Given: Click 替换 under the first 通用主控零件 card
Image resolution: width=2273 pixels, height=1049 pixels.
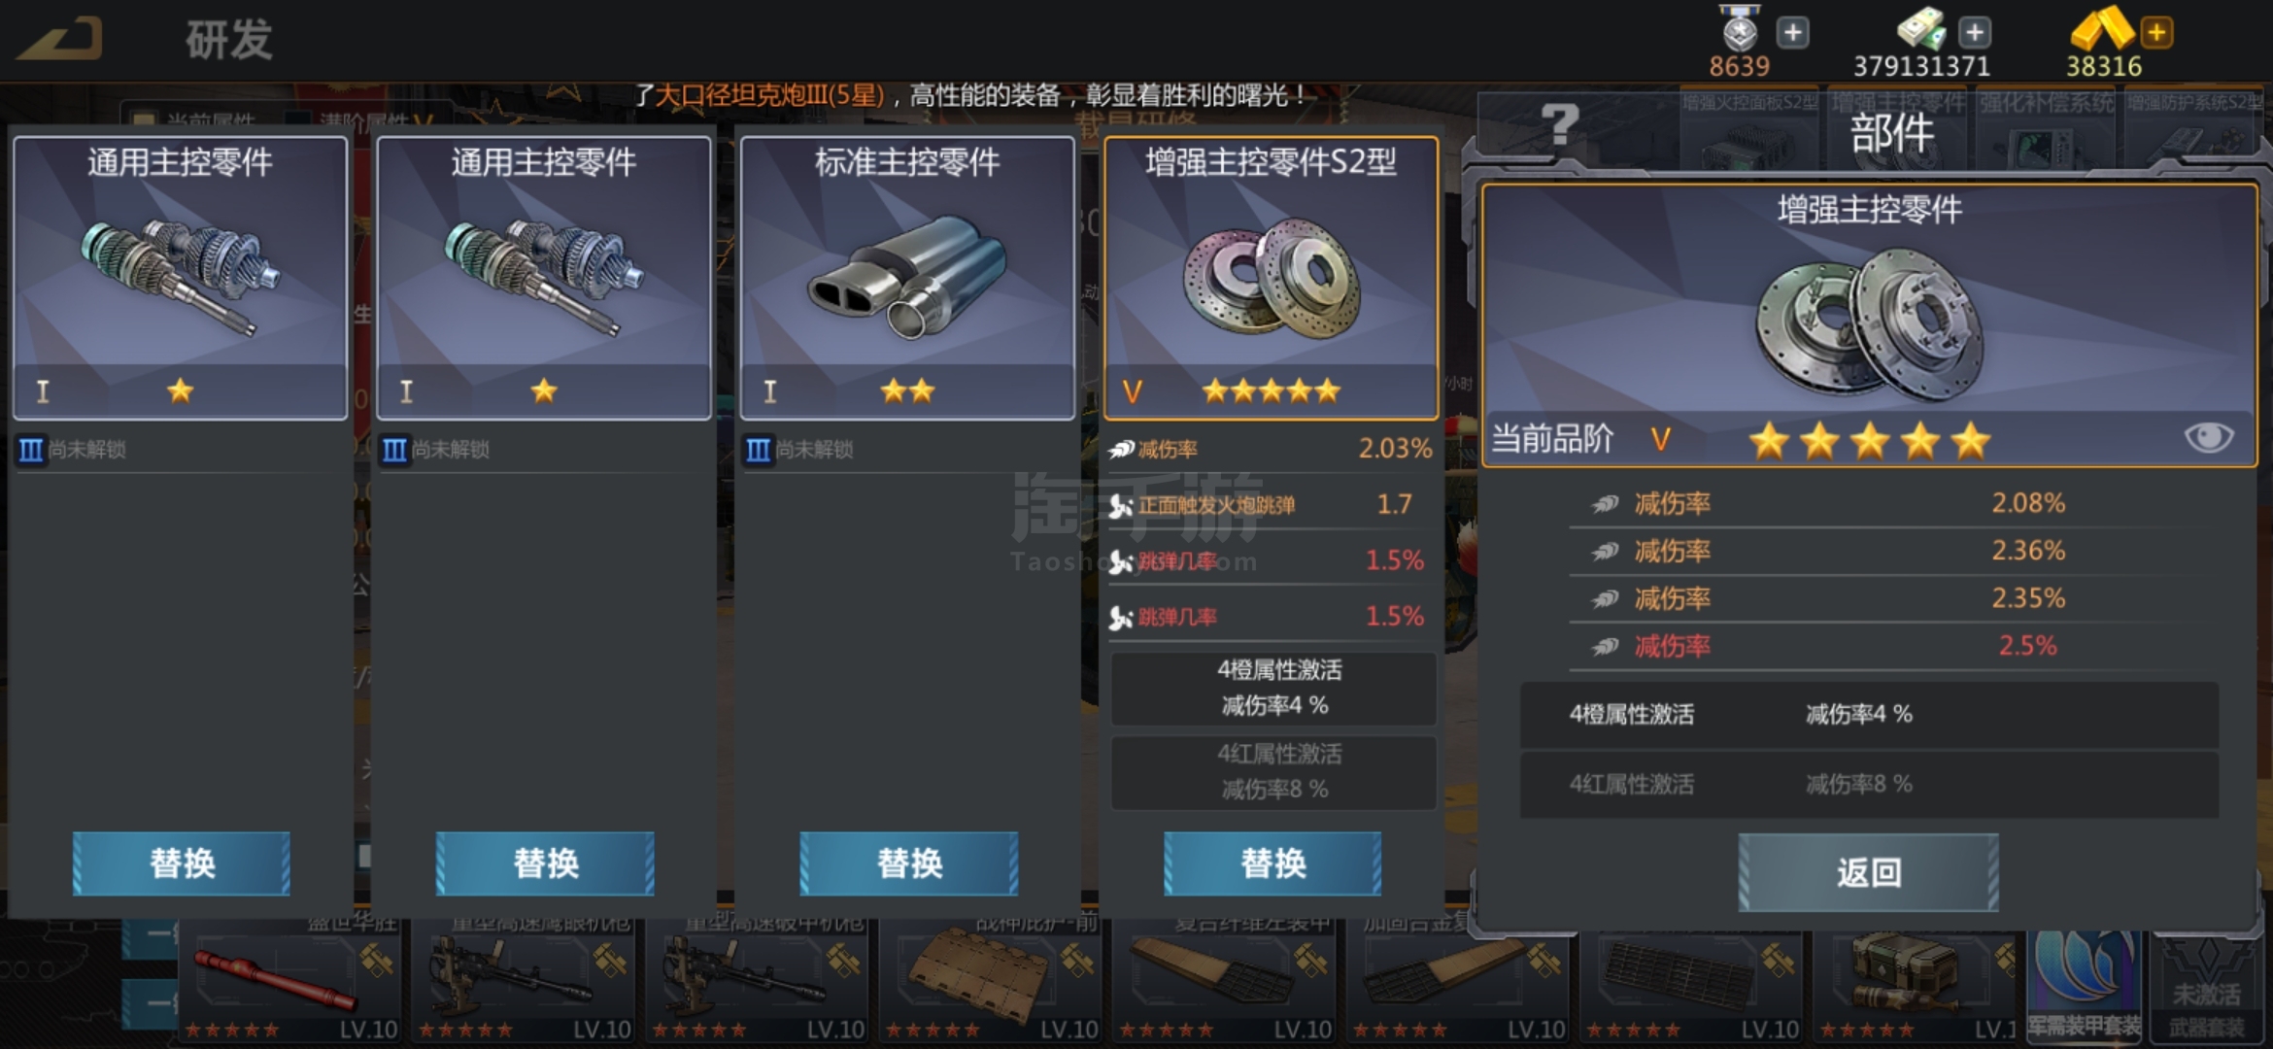Looking at the screenshot, I should 182,863.
